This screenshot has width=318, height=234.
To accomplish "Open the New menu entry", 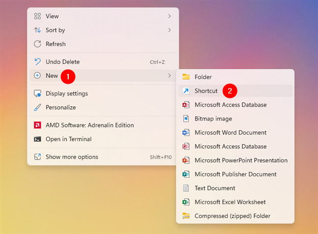I will click(x=103, y=76).
